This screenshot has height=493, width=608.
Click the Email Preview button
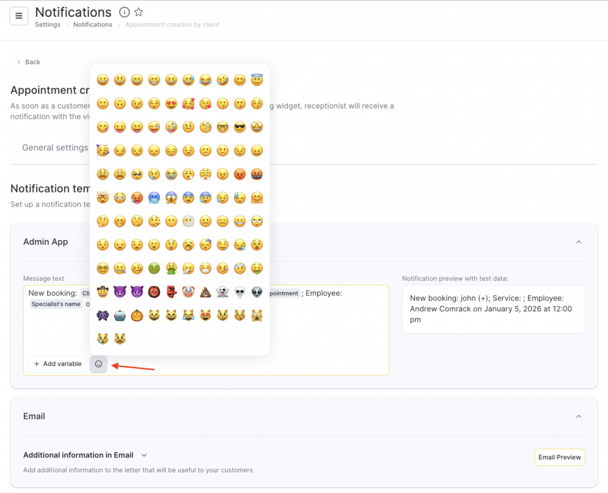click(559, 457)
